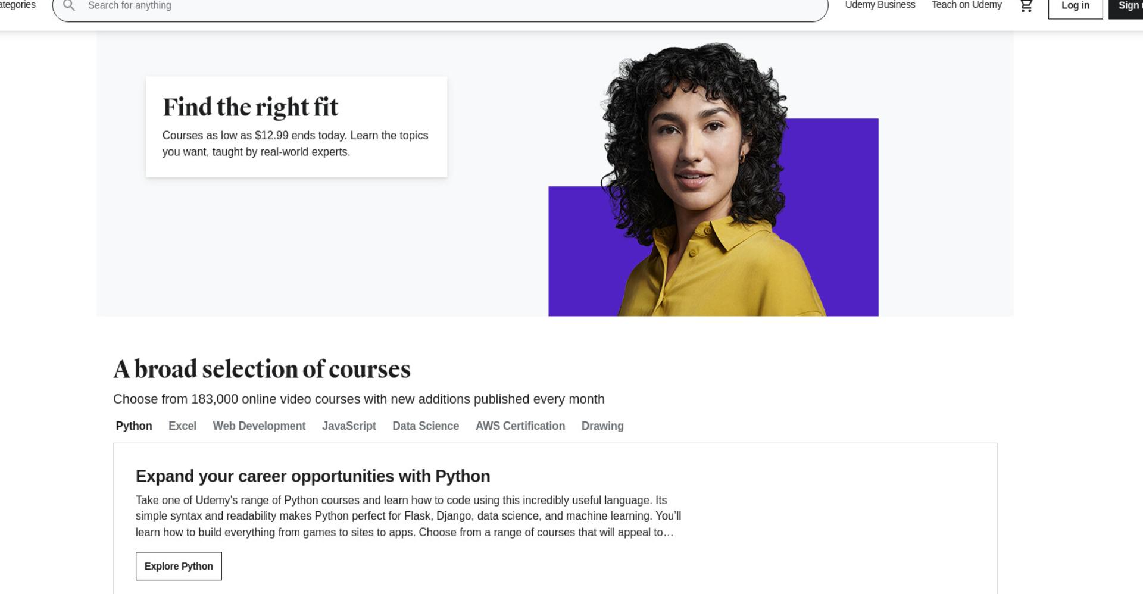Open the Udemy Business link

click(880, 5)
